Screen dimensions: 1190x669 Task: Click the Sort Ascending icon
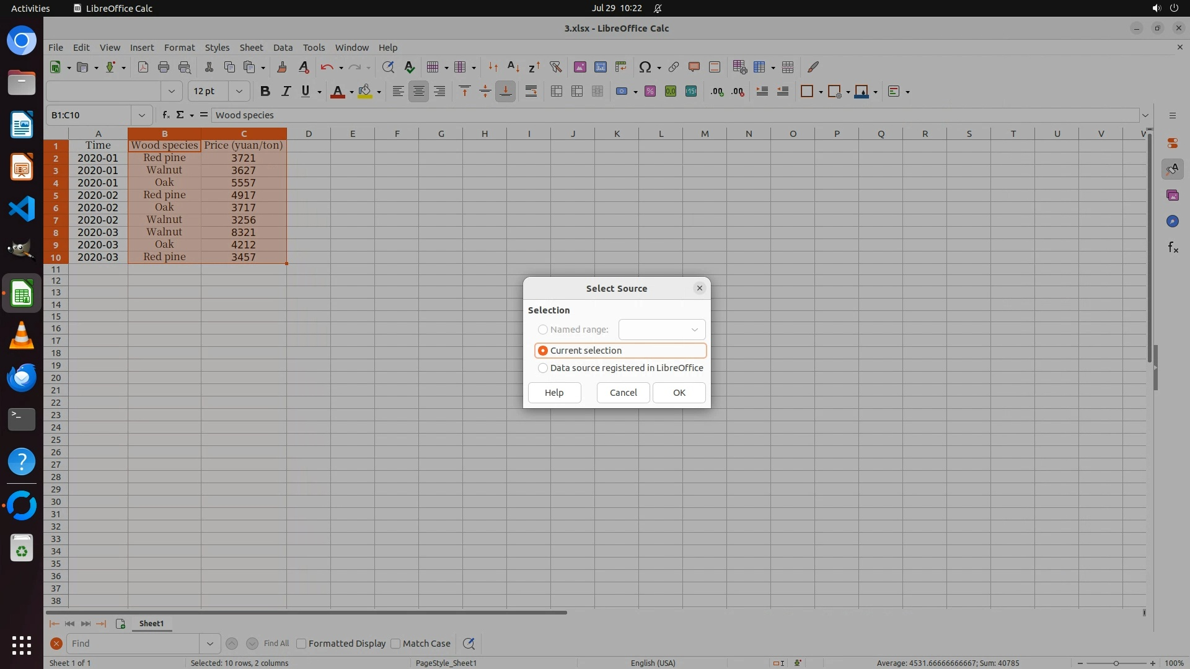(513, 67)
